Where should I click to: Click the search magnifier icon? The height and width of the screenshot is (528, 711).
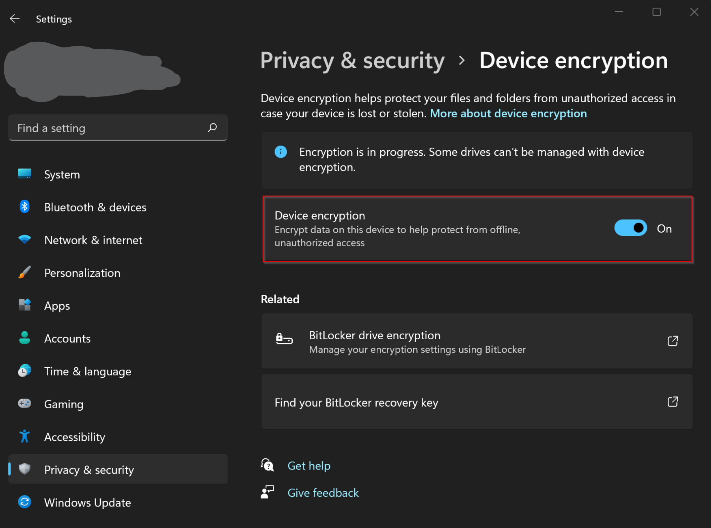(212, 127)
